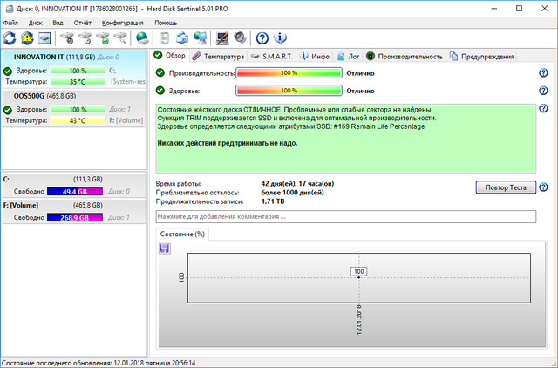Switch to the S.M.A.R.T. tab

coord(271,56)
